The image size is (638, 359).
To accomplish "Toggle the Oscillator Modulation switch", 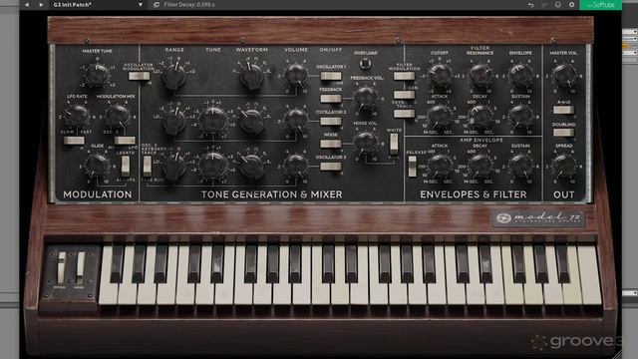I will (140, 76).
